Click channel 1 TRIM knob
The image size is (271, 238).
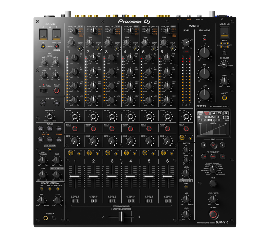coord(71,42)
